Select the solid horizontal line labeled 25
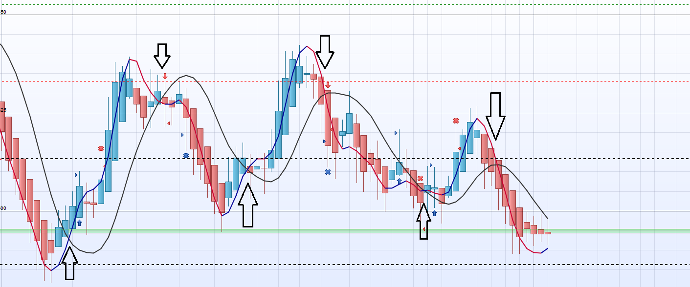Screen dimensions: 690x287 pos(345,113)
